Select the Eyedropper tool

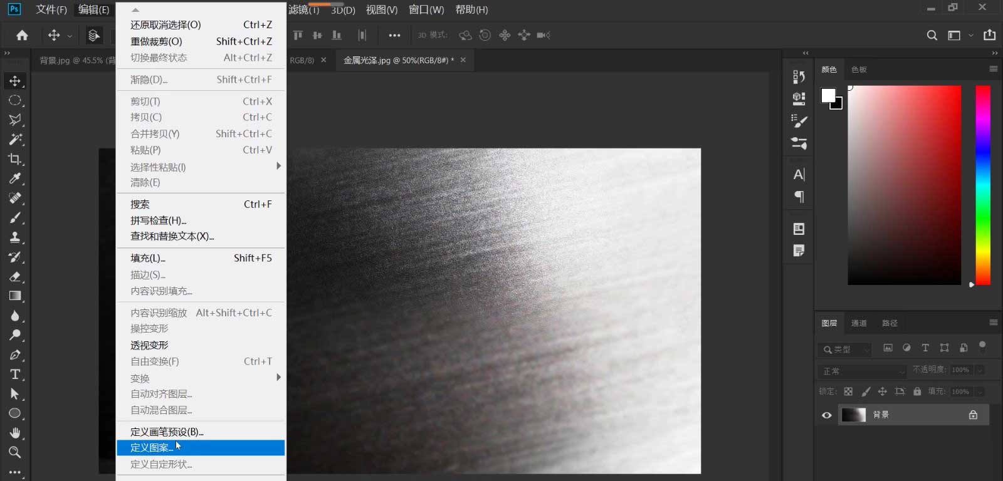tap(15, 178)
